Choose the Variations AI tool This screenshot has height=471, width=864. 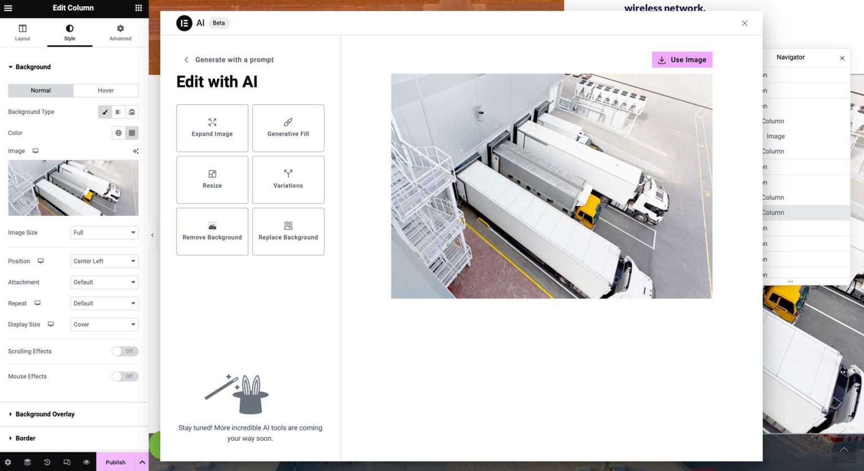pos(288,180)
